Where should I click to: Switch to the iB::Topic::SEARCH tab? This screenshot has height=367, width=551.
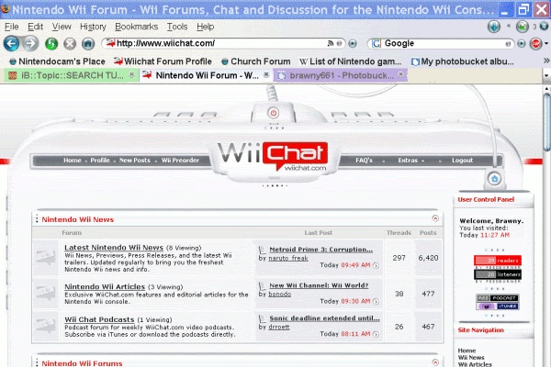[x=71, y=75]
